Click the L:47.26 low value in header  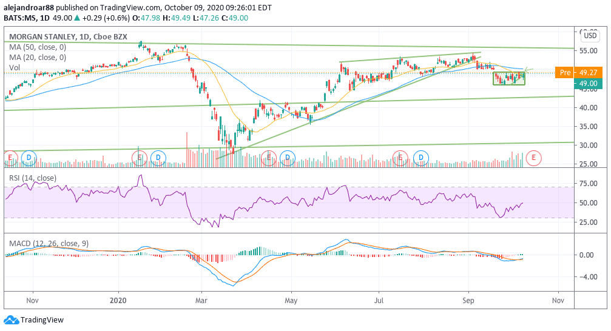pyautogui.click(x=206, y=18)
